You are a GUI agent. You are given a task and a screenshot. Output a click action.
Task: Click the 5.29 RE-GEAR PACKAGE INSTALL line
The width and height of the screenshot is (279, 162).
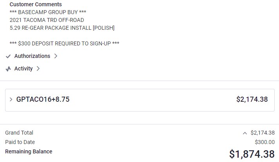[62, 28]
